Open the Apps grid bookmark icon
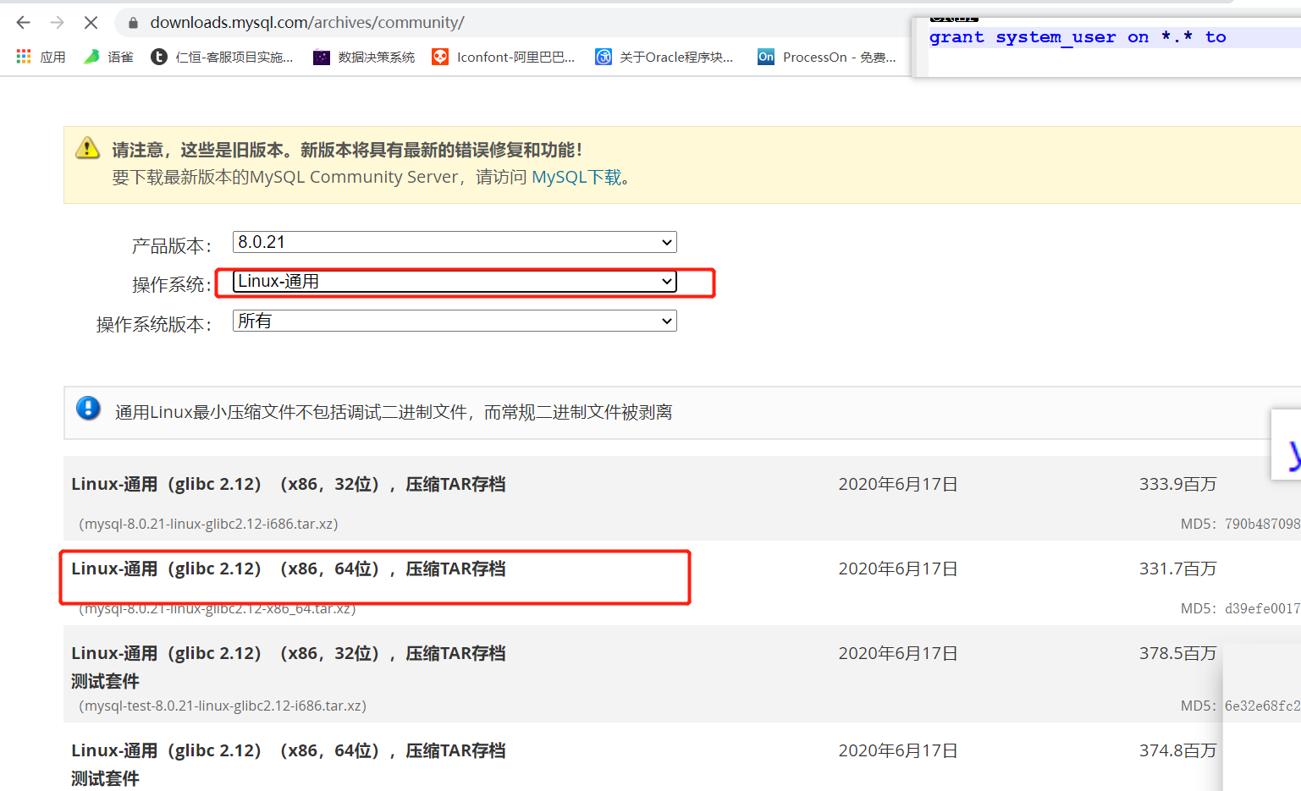This screenshot has width=1301, height=791. click(24, 57)
